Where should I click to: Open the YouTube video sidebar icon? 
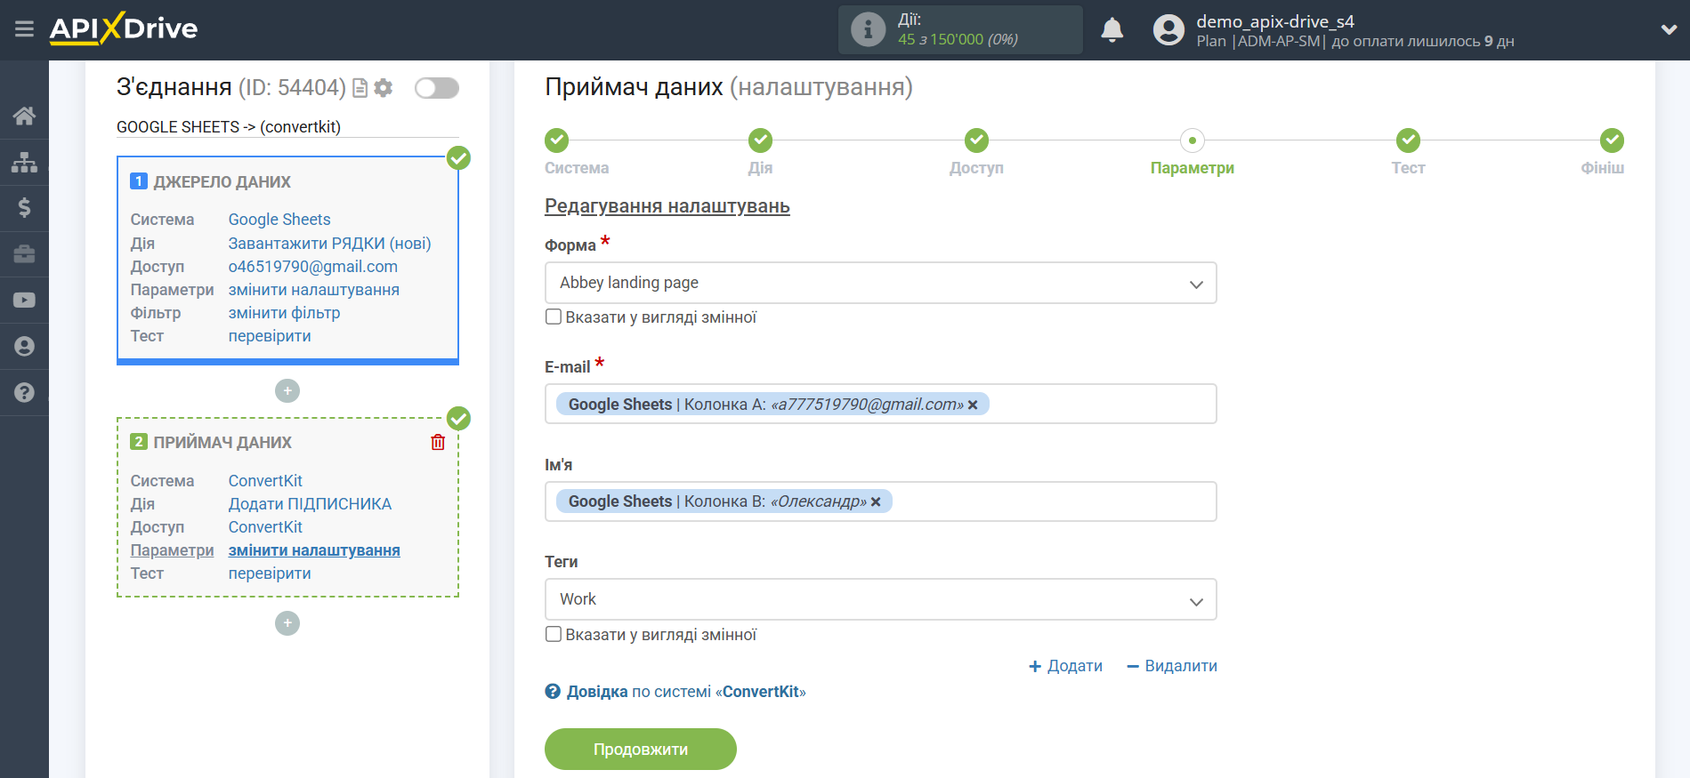[x=24, y=301]
